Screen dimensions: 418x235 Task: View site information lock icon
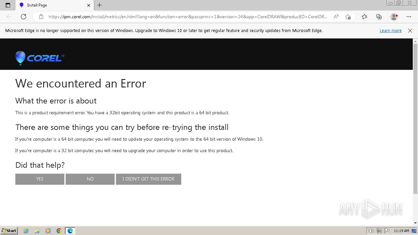pos(41,17)
